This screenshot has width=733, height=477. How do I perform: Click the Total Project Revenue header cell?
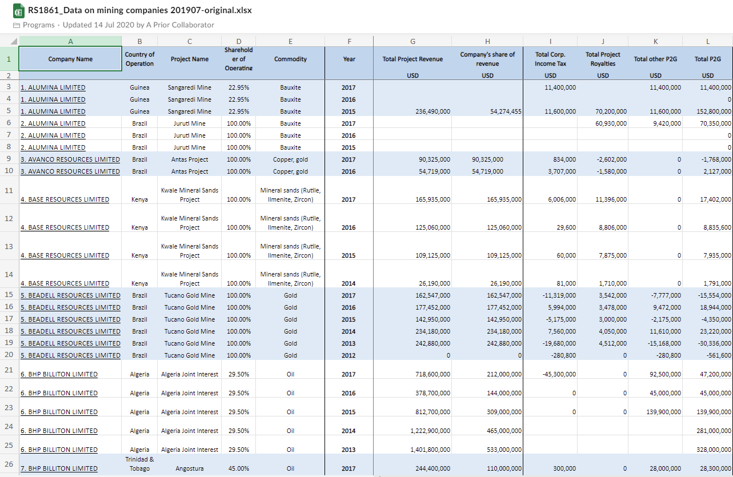412,59
